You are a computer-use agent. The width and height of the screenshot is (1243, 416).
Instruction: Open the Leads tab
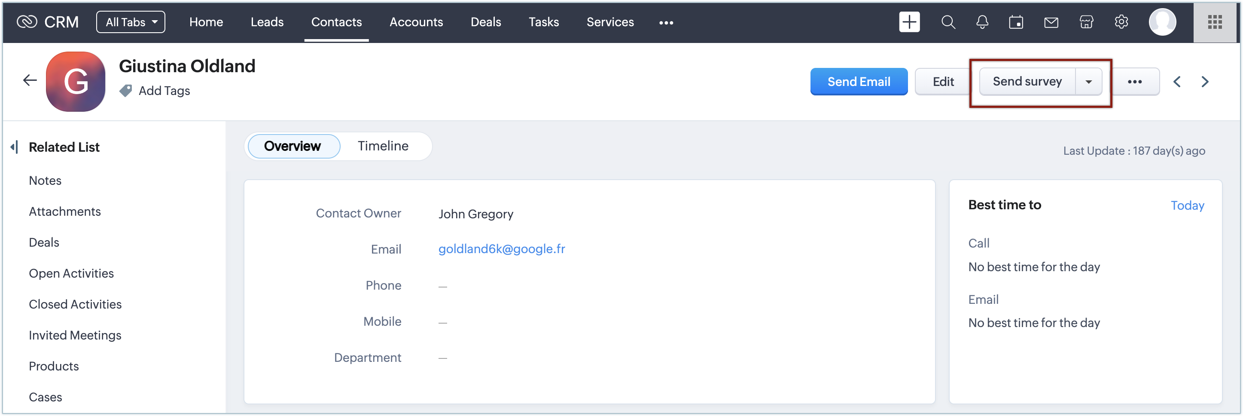pos(267,22)
